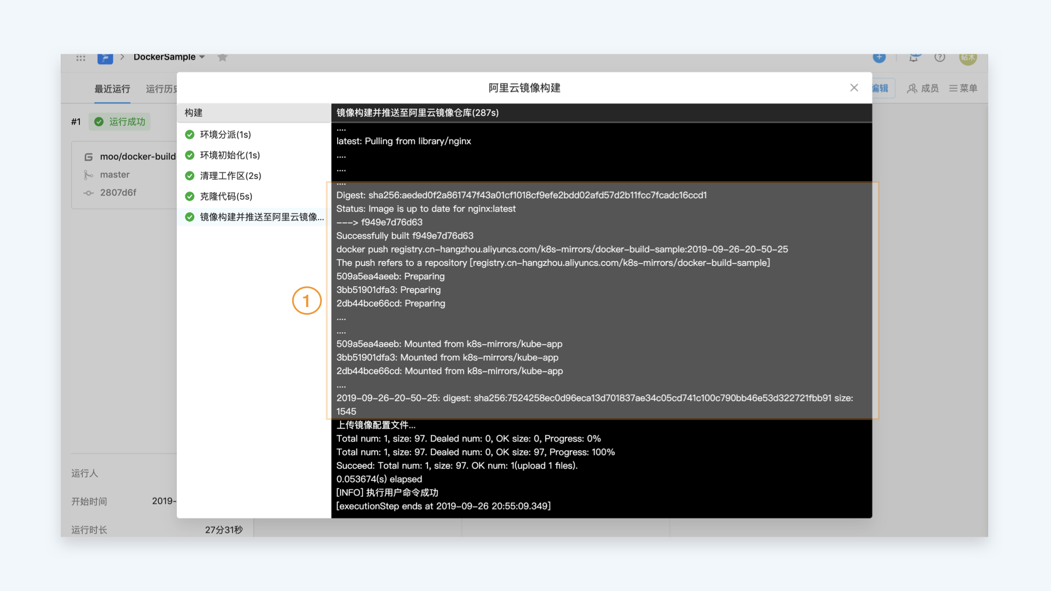Open the help question mark icon
This screenshot has height=591, width=1051.
pos(940,57)
